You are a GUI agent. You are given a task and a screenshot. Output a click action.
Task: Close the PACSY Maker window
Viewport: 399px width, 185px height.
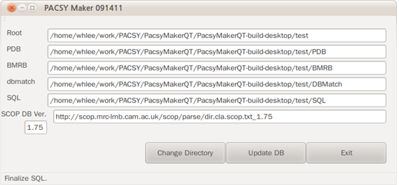[x=12, y=8]
